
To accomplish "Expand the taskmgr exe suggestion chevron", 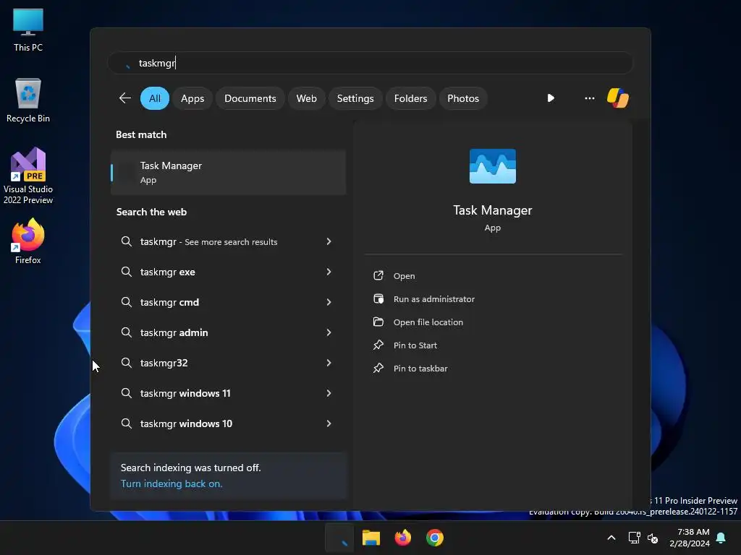I will click(x=329, y=272).
